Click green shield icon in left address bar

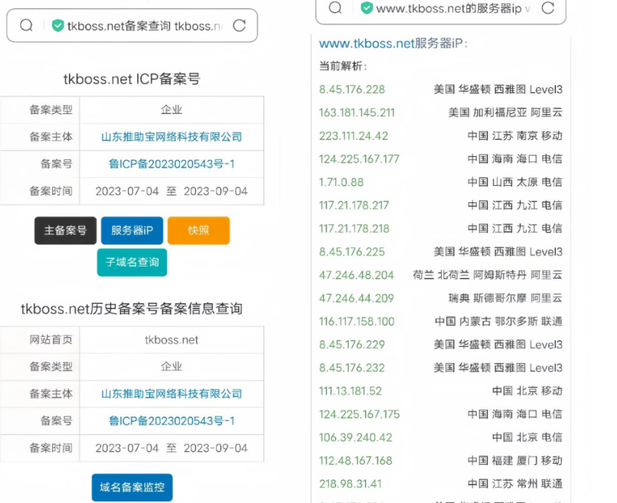(58, 25)
